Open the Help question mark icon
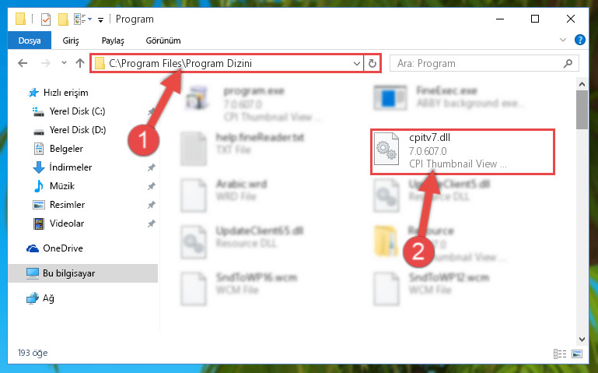The image size is (598, 373). pyautogui.click(x=579, y=40)
